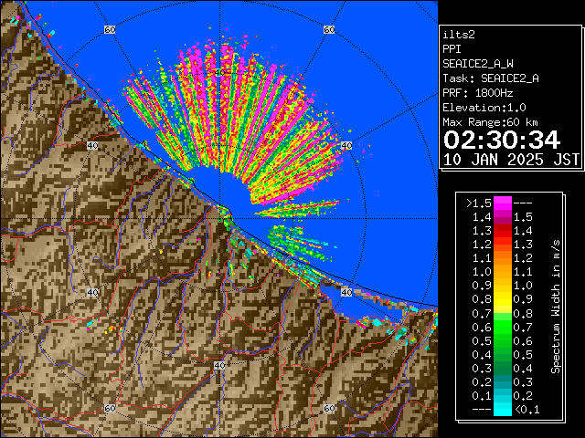This screenshot has height=438, width=585.
Task: Select the Elevation:1.0 text
Action: (484, 108)
